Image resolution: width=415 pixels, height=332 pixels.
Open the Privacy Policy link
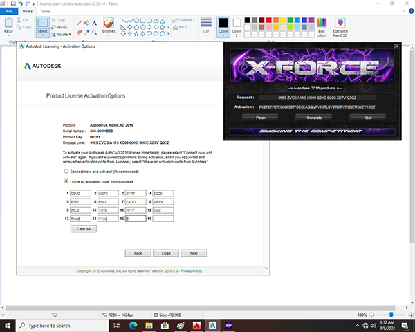[191, 271]
